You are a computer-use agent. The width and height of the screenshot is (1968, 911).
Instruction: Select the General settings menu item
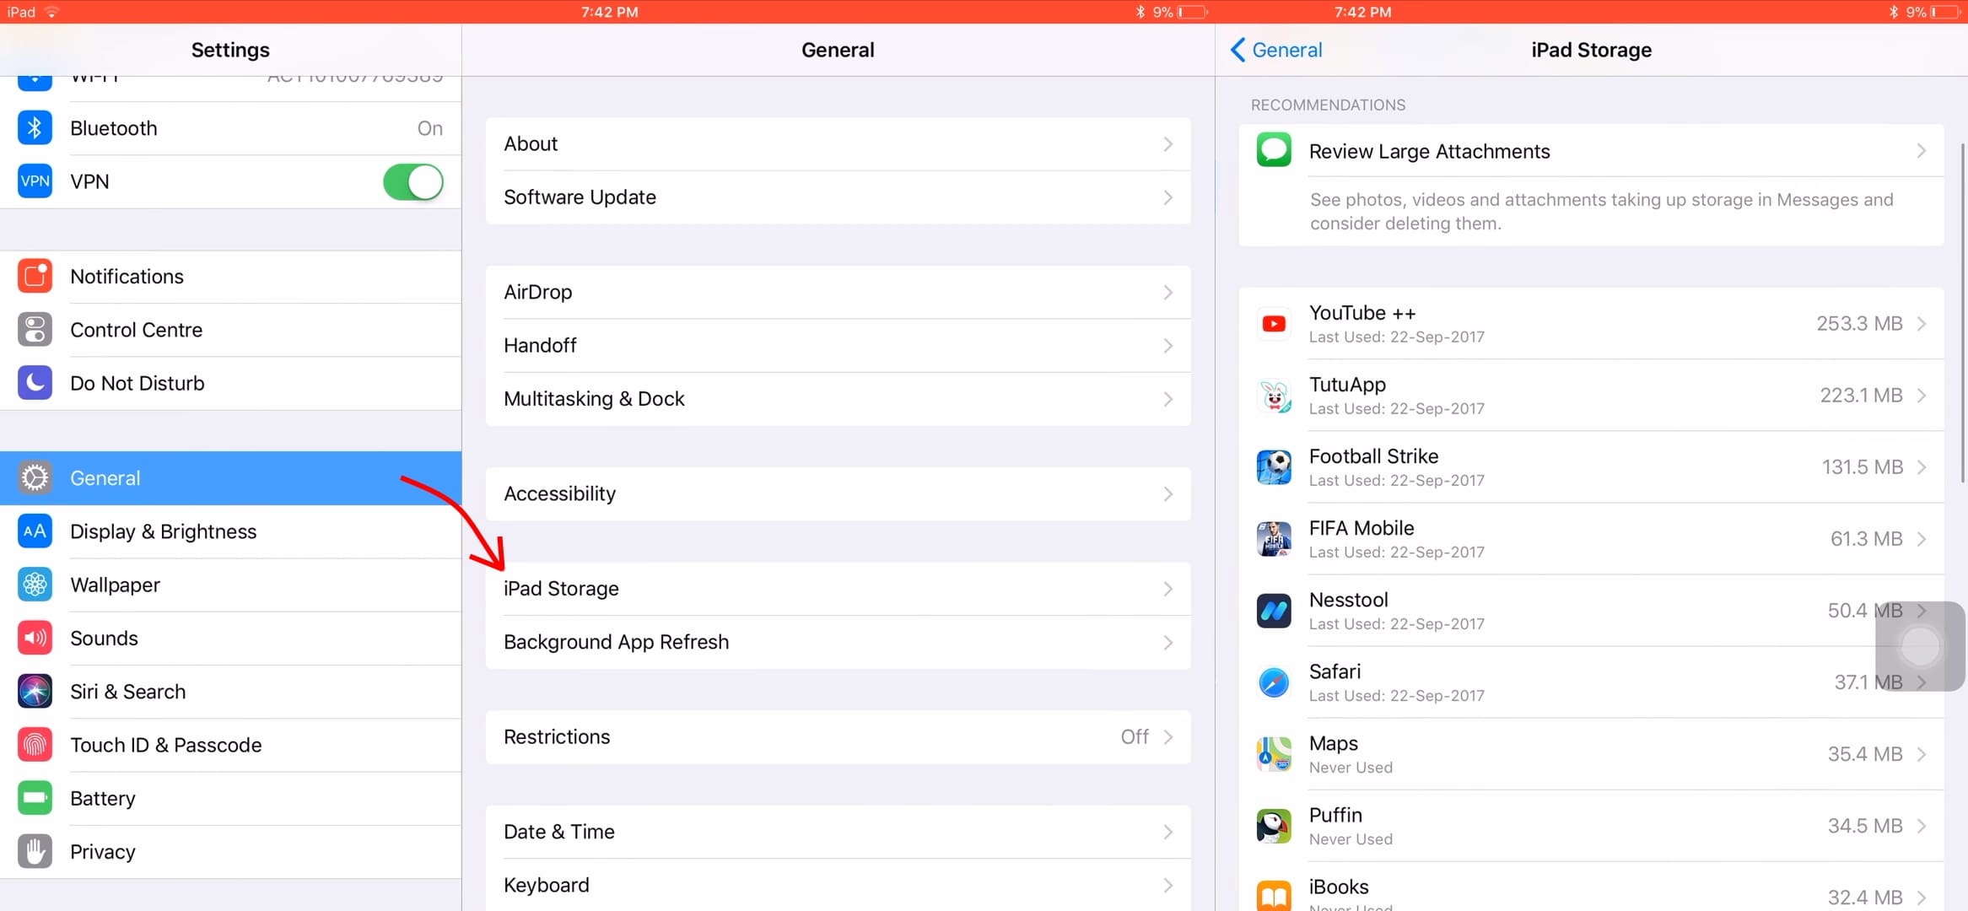229,477
